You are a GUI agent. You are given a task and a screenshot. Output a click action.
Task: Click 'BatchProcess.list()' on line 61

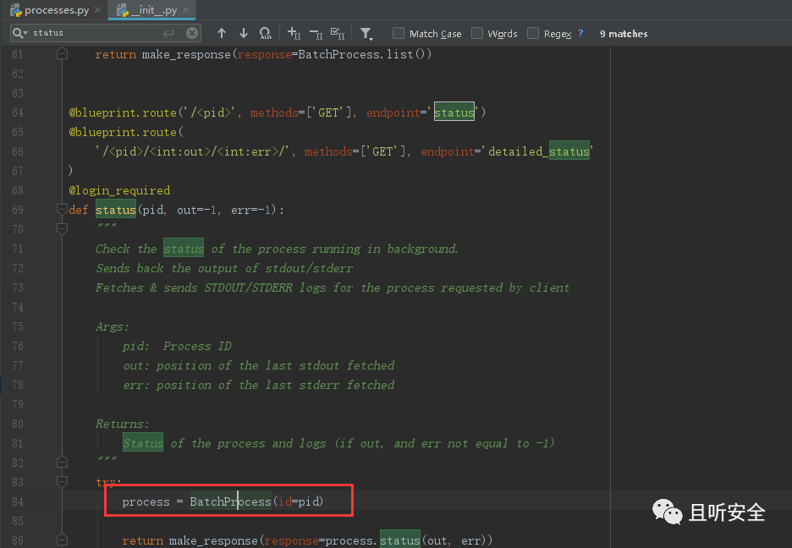(362, 54)
